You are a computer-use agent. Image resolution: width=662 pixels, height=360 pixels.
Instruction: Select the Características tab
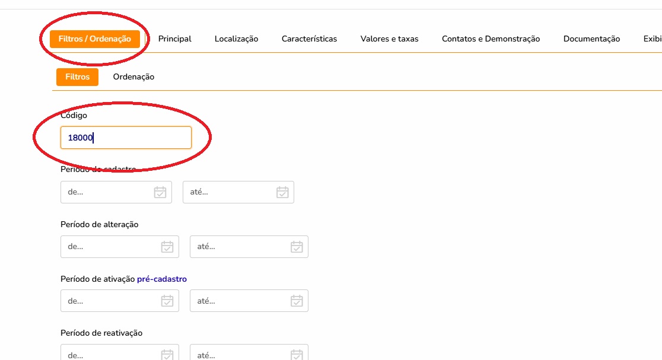(309, 39)
